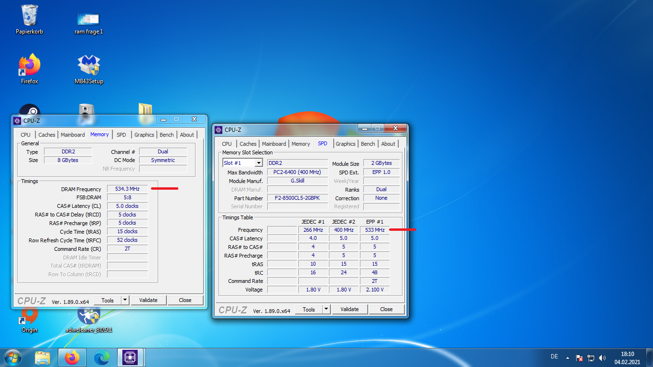
Task: Open About tab in Memory window
Action: pyautogui.click(x=187, y=135)
